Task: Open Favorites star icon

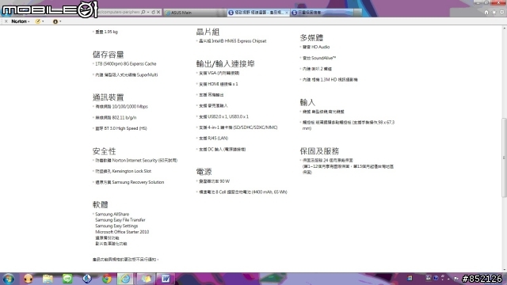Action: 494,13
